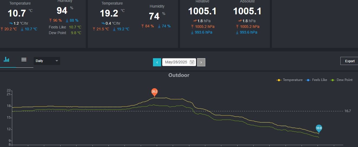Image resolution: width=358 pixels, height=147 pixels.
Task: Click the absolute pressure 1005.1 value
Action: point(247,11)
